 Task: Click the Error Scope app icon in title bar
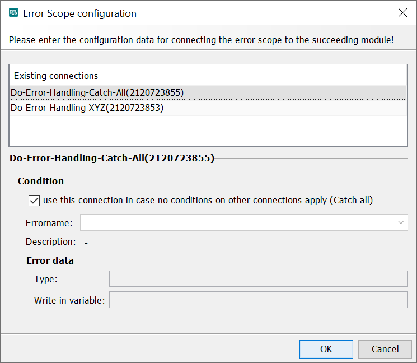point(13,13)
